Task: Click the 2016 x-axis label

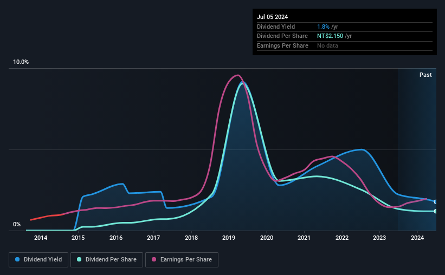Action: point(116,238)
